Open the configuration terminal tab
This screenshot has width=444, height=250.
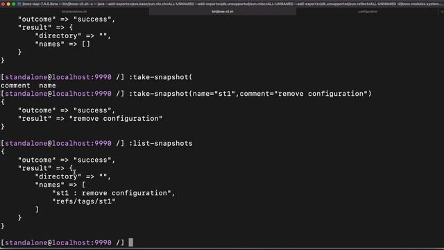(367, 12)
